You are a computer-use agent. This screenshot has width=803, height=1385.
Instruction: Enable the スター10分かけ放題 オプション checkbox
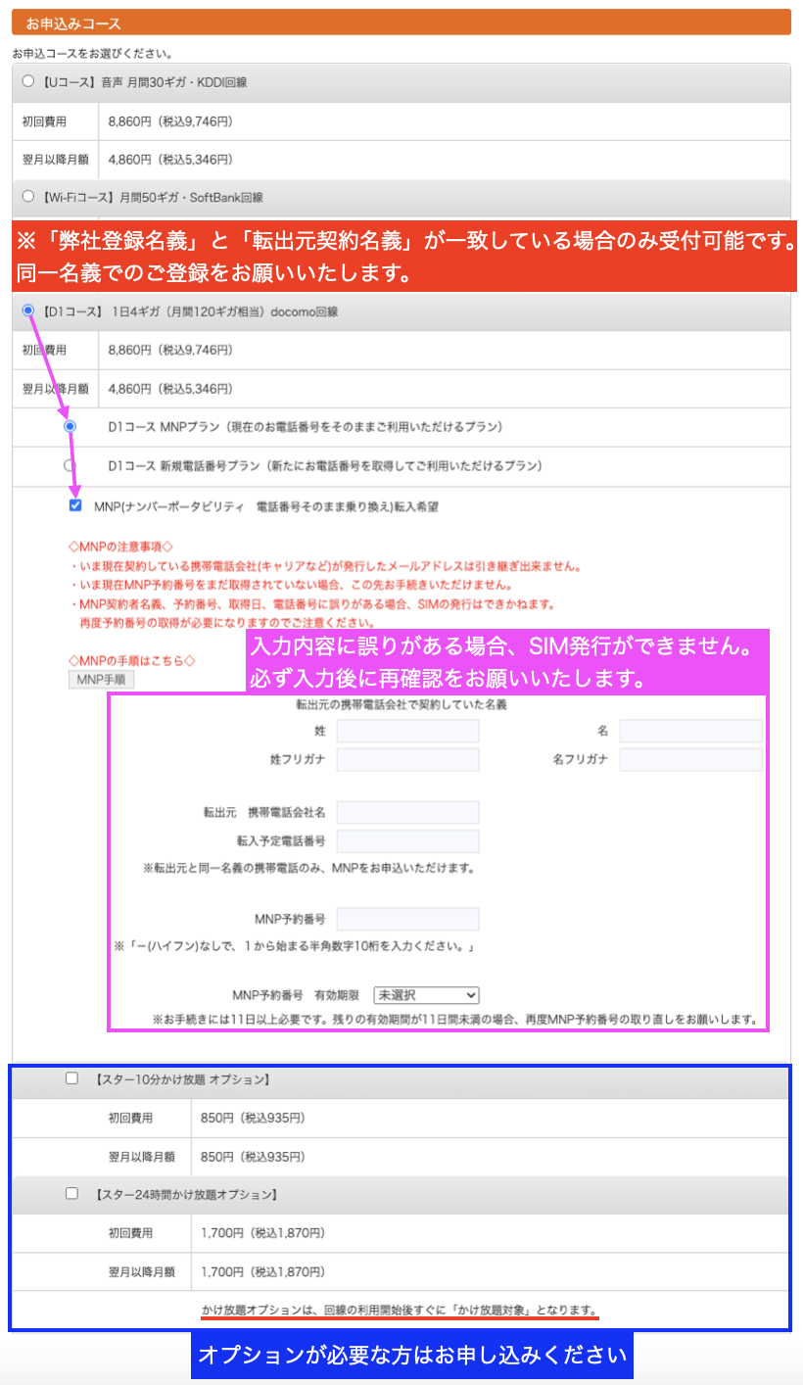click(71, 1078)
